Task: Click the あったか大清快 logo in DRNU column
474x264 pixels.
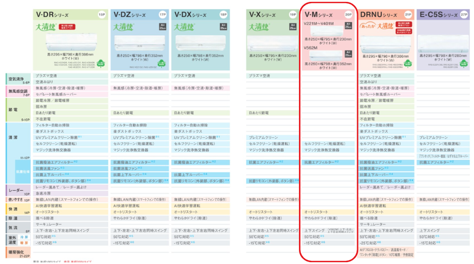Action: pyautogui.click(x=376, y=26)
